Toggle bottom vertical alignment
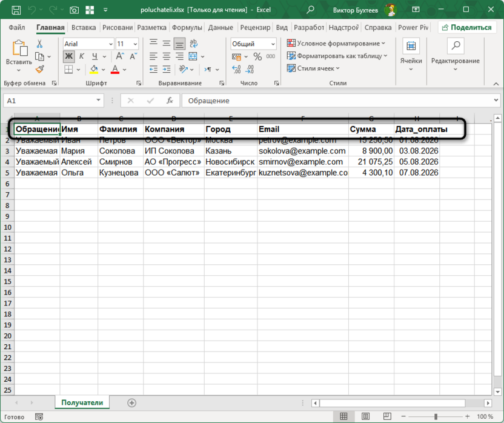Image resolution: width=504 pixels, height=423 pixels. tap(179, 44)
